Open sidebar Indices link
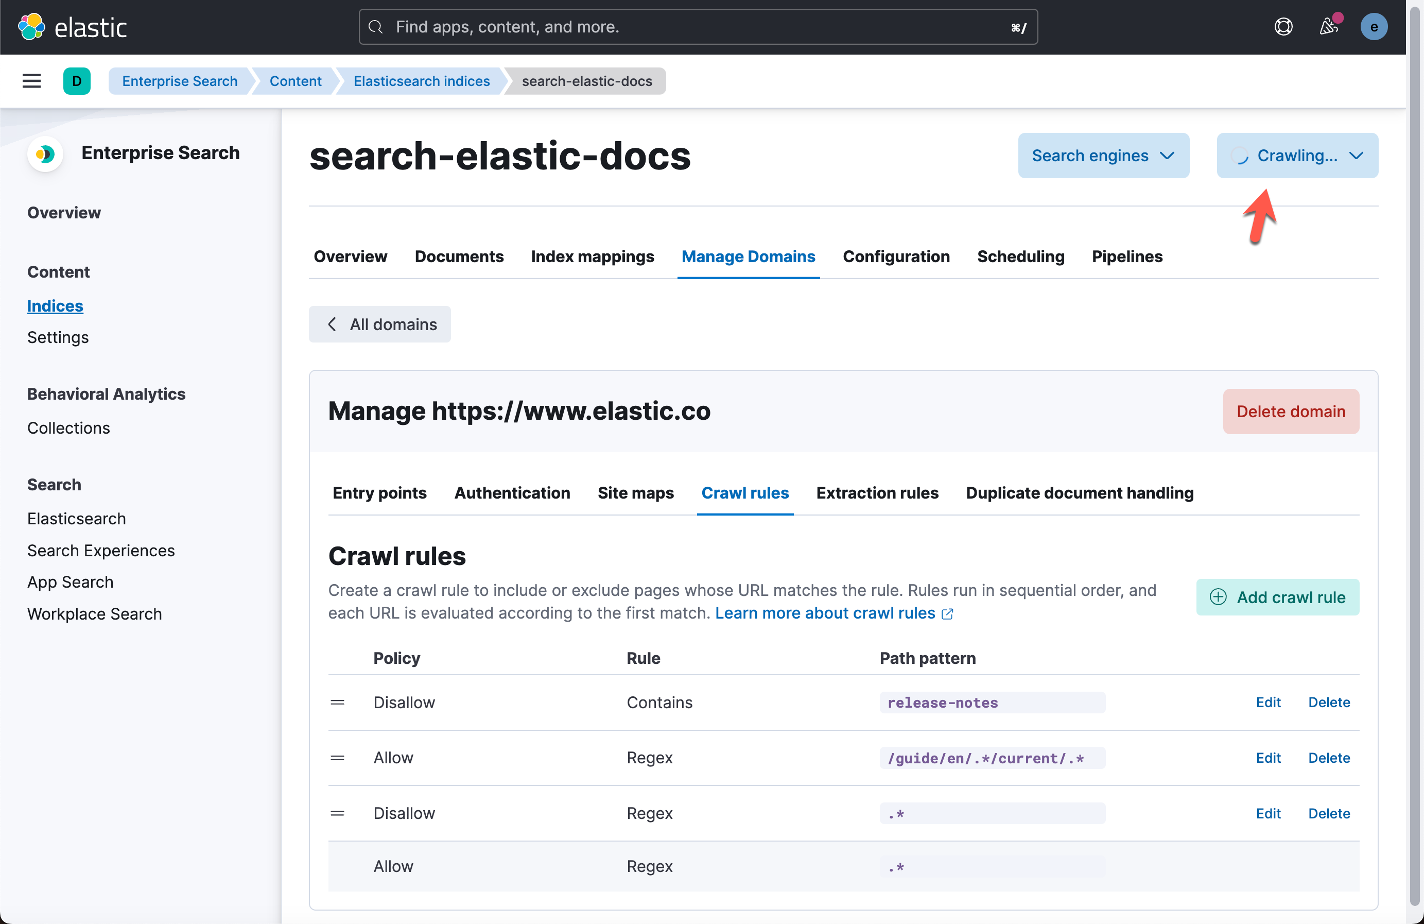The image size is (1424, 924). click(55, 306)
